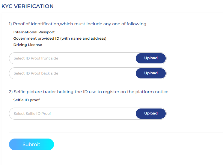Viewport: 223px width, 165px height.
Task: Select the Driving License list item
Action: click(28, 45)
